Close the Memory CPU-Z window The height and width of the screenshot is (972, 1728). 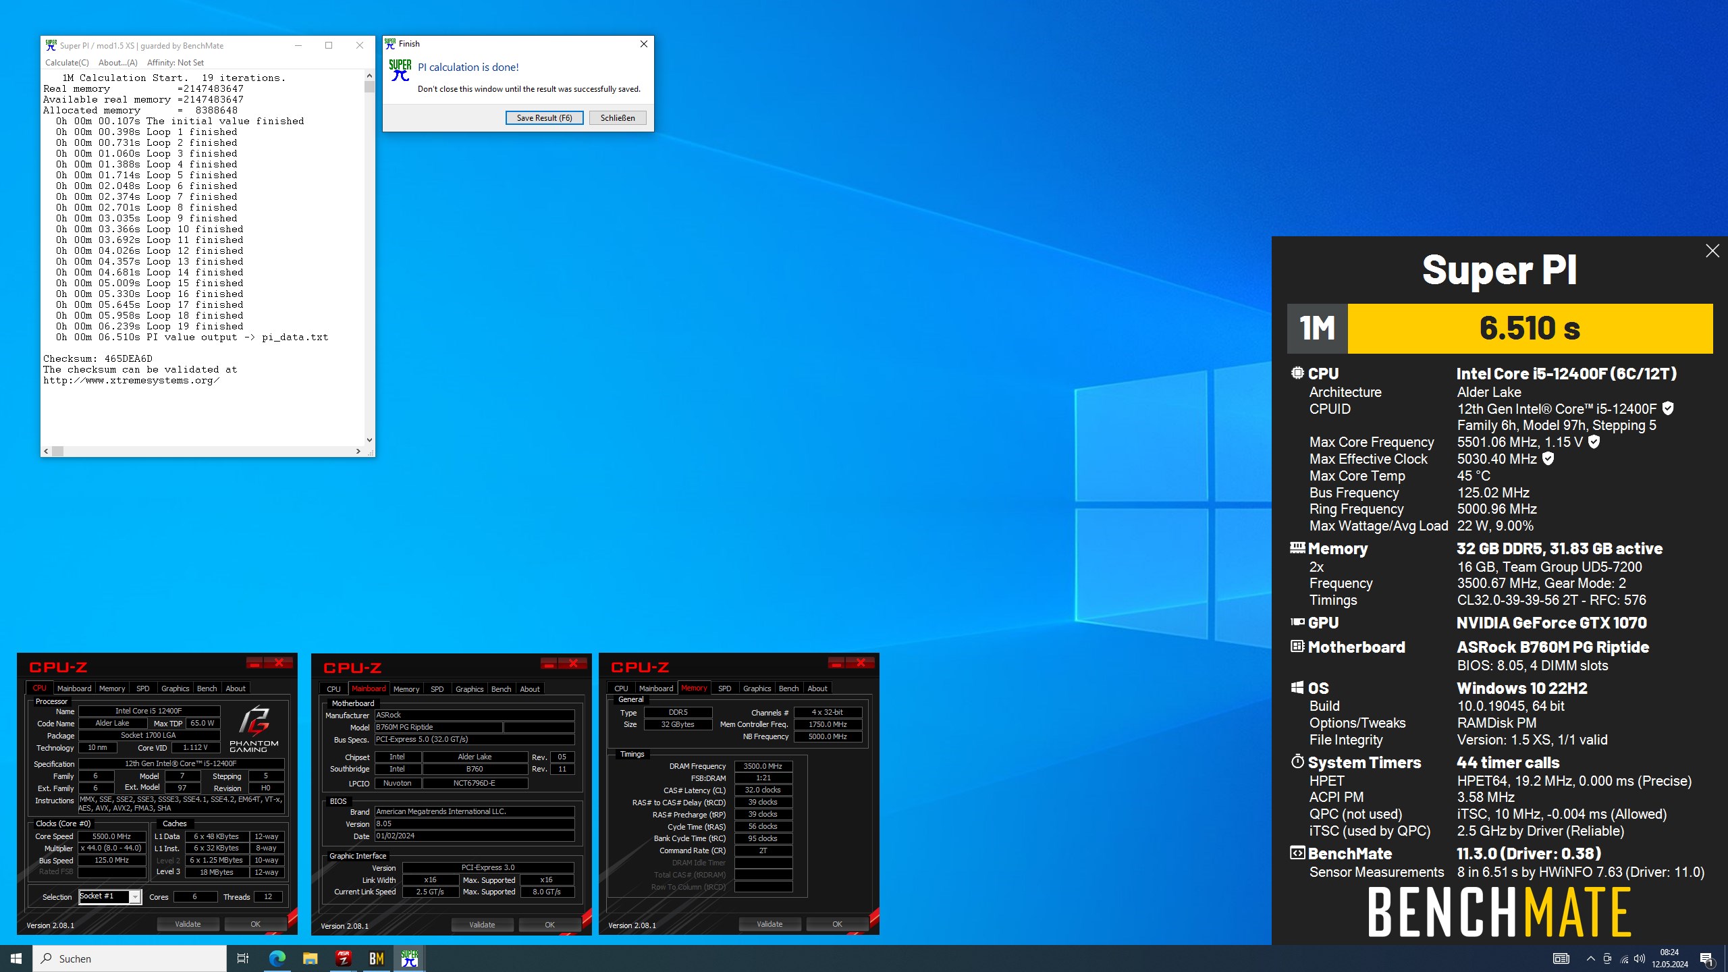coord(861,663)
